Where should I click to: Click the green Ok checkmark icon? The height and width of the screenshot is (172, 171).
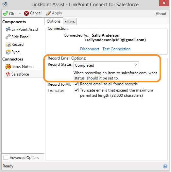[5, 13]
